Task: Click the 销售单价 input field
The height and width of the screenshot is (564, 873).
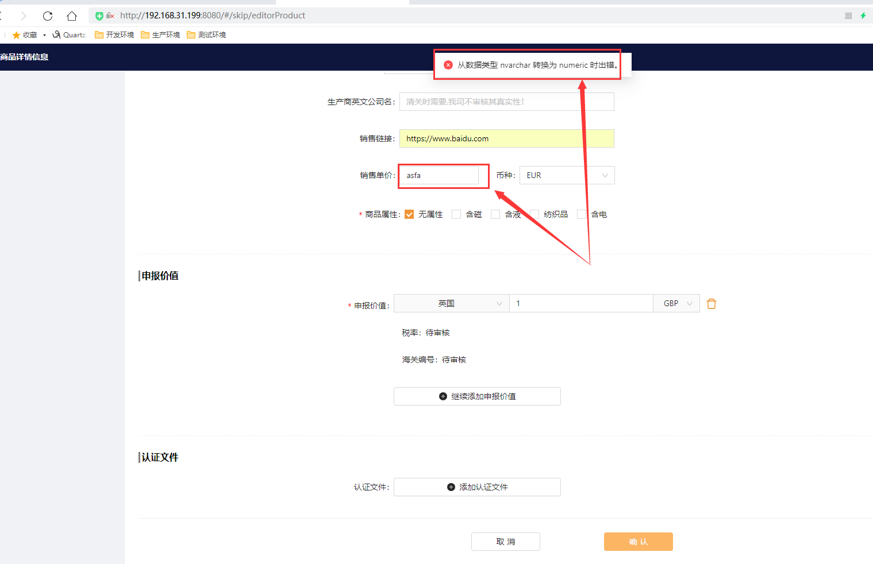Action: click(x=439, y=175)
